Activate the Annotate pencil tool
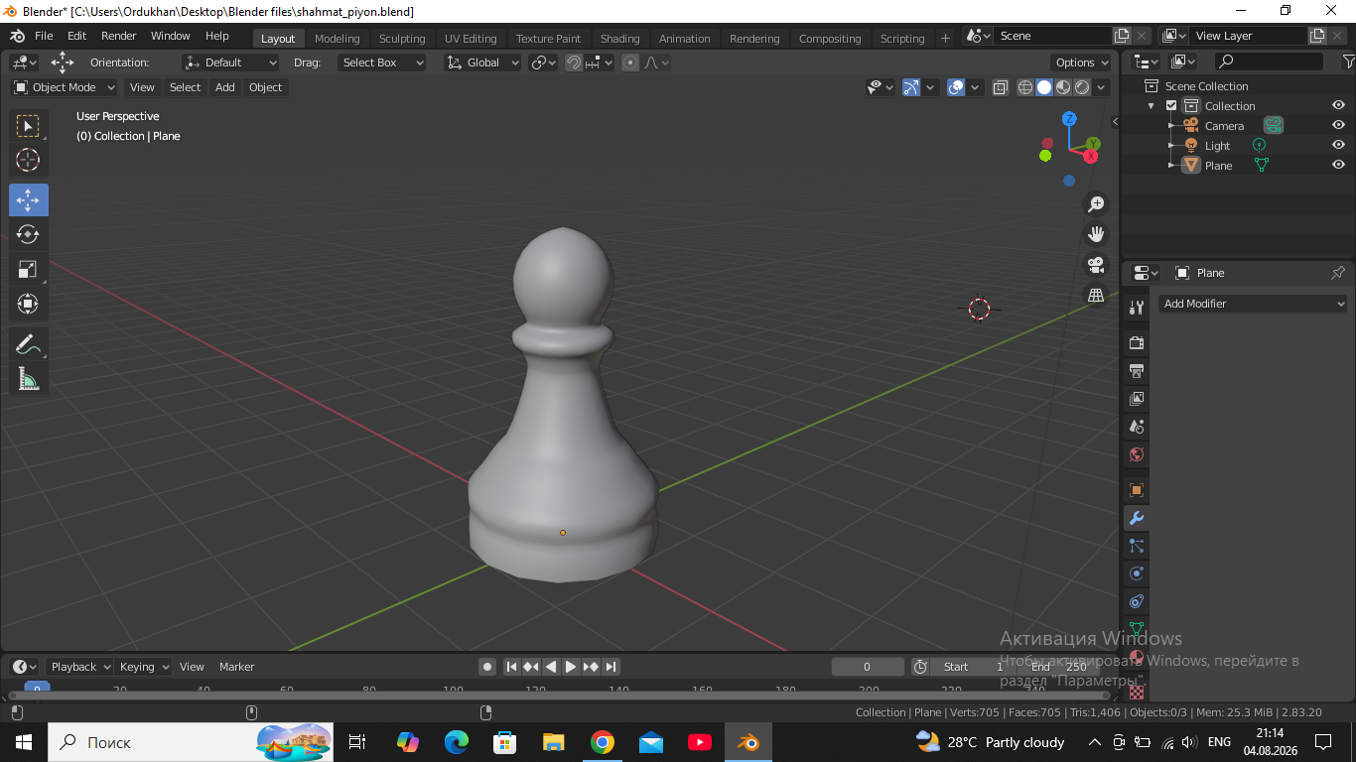1356x762 pixels. (x=29, y=344)
